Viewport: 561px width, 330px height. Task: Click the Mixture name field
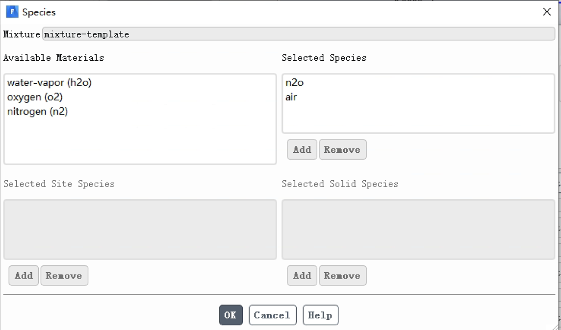coord(299,34)
